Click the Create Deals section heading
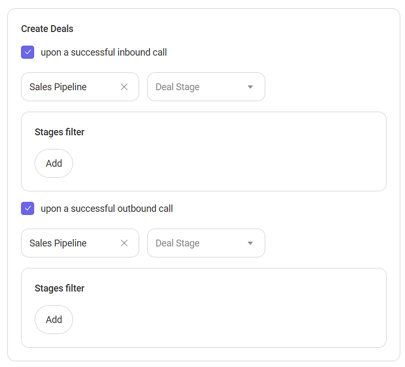 [47, 29]
